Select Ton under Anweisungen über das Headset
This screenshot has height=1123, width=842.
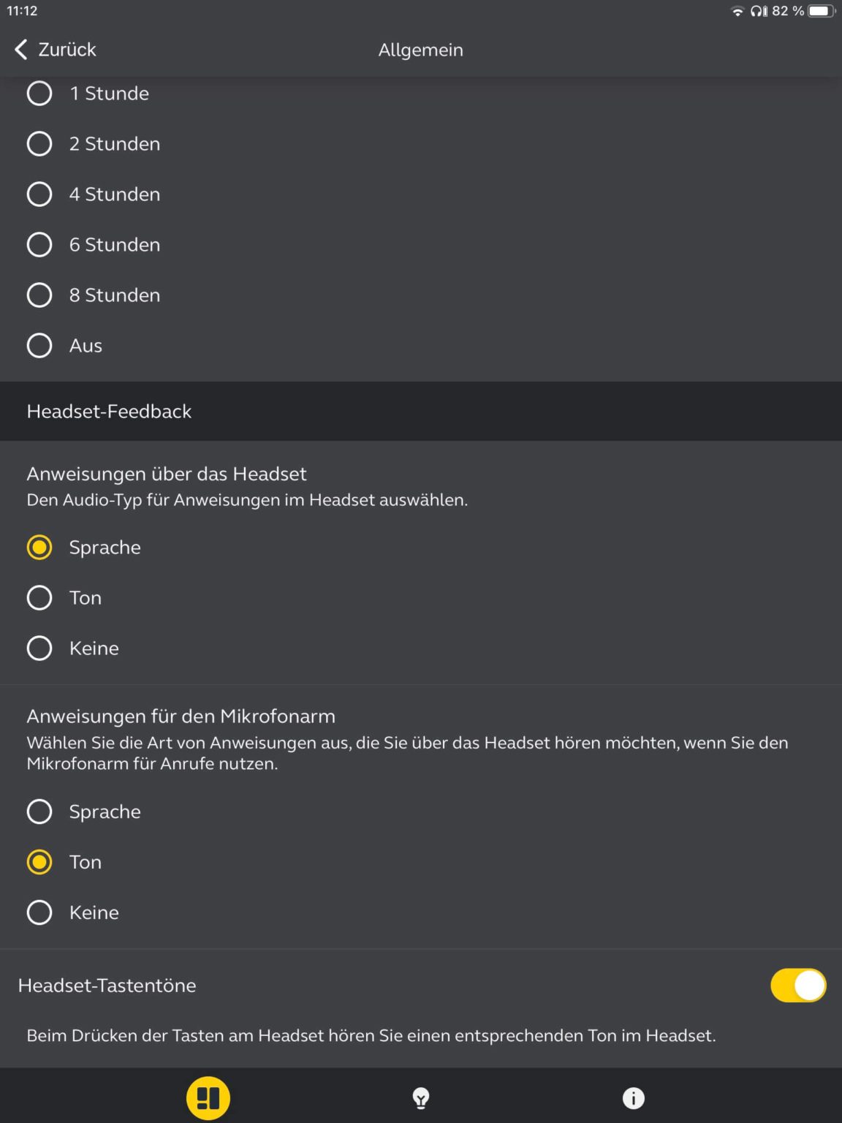point(39,597)
